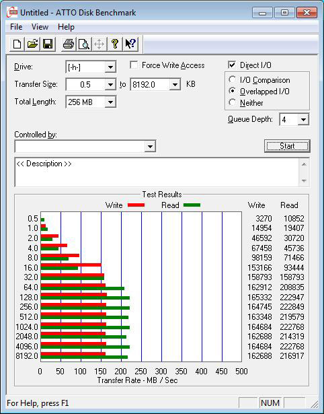Open the File menu
The width and height of the screenshot is (324, 414).
(x=16, y=27)
